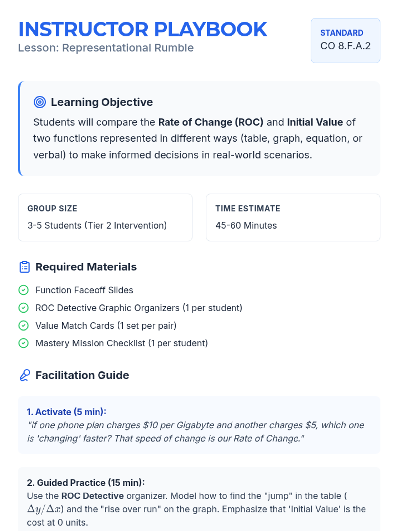The height and width of the screenshot is (531, 398).
Task: Click green check icon for Function Faceoff Slides
Action: (x=23, y=290)
